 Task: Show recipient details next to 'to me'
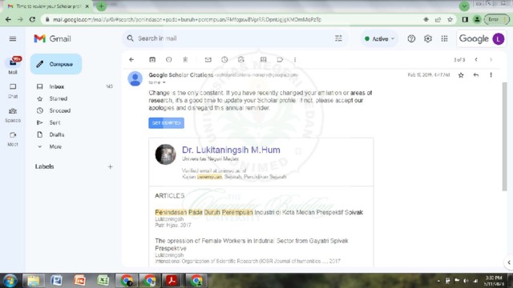[x=164, y=82]
